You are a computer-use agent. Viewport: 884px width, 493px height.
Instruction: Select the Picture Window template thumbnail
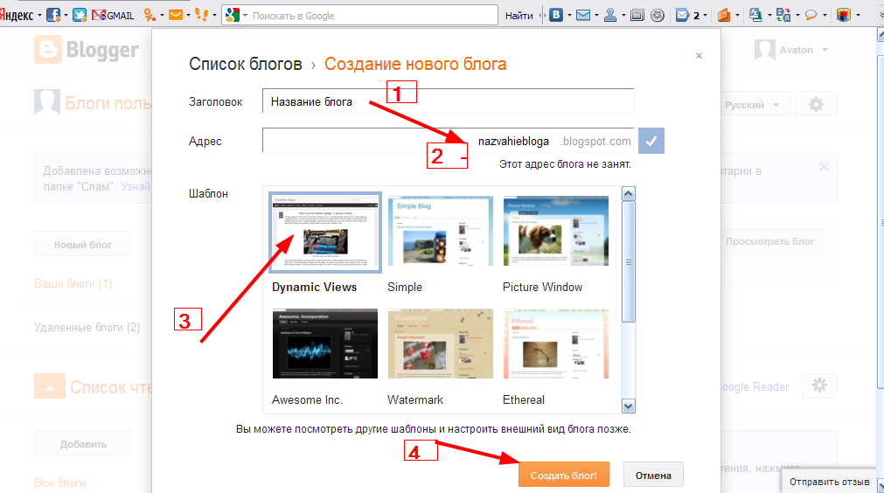pos(555,231)
